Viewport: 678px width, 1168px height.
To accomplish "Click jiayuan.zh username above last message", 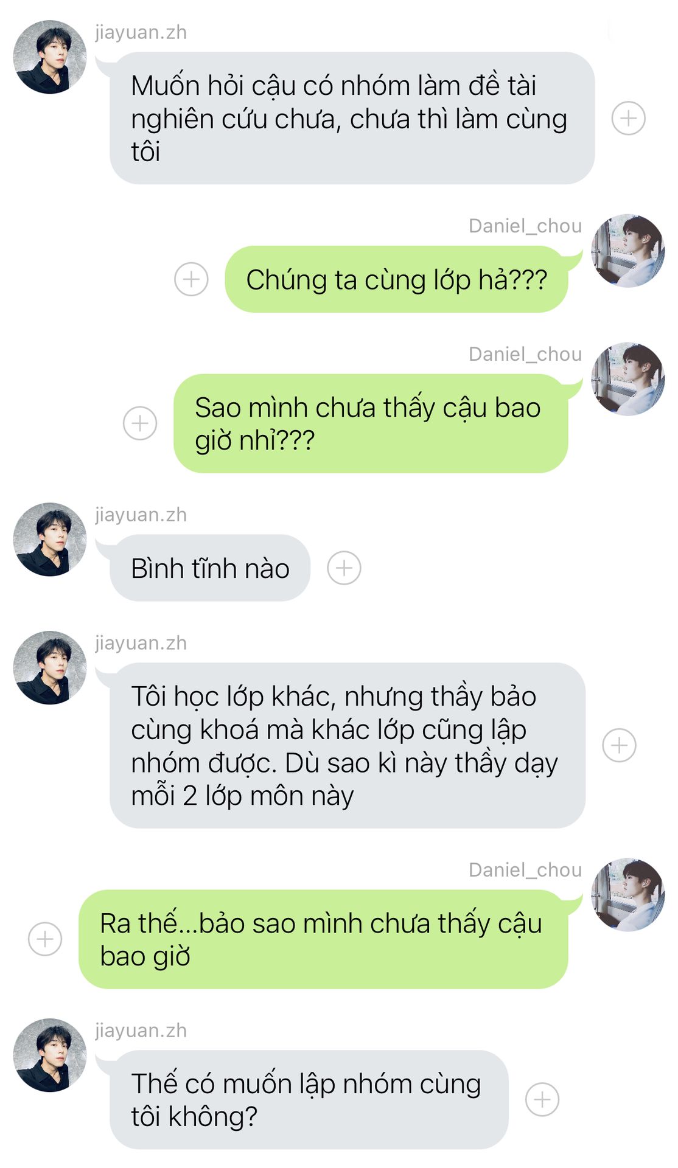I will [x=141, y=1031].
